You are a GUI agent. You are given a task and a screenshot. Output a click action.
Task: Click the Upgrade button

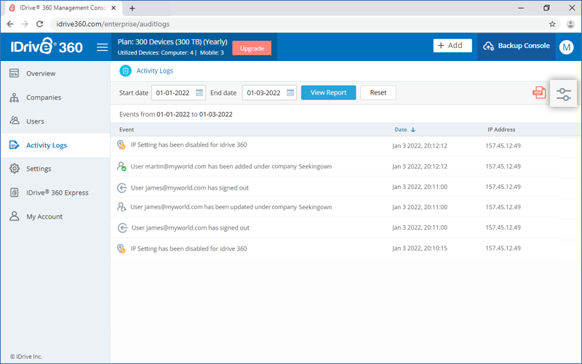pos(252,48)
